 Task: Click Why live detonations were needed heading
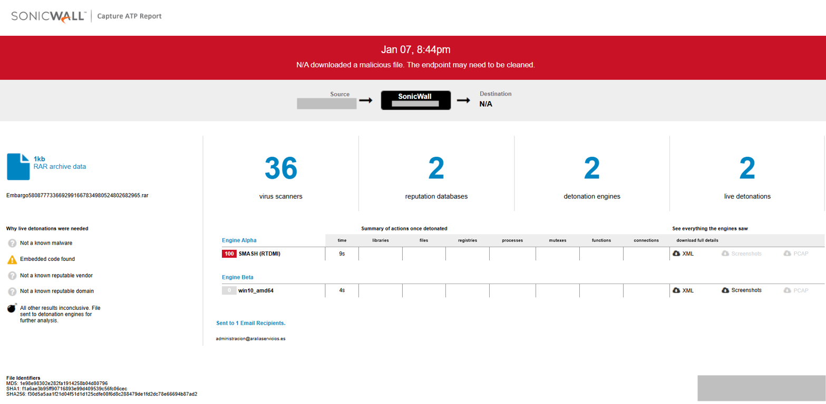point(47,229)
